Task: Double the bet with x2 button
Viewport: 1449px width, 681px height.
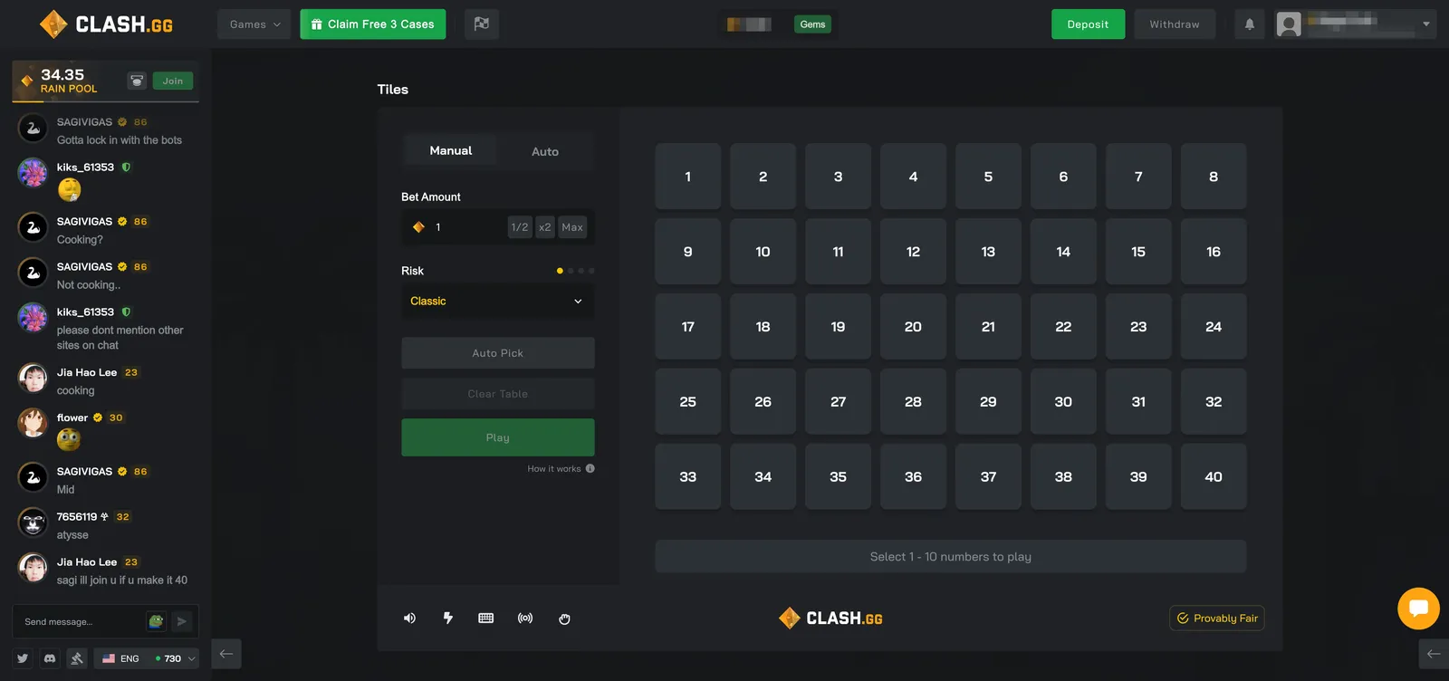Action: coord(545,227)
